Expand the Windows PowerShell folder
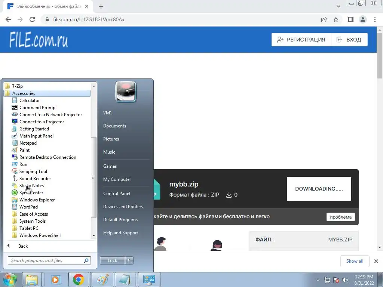Screen dimensions: 383x287 (x=40, y=235)
